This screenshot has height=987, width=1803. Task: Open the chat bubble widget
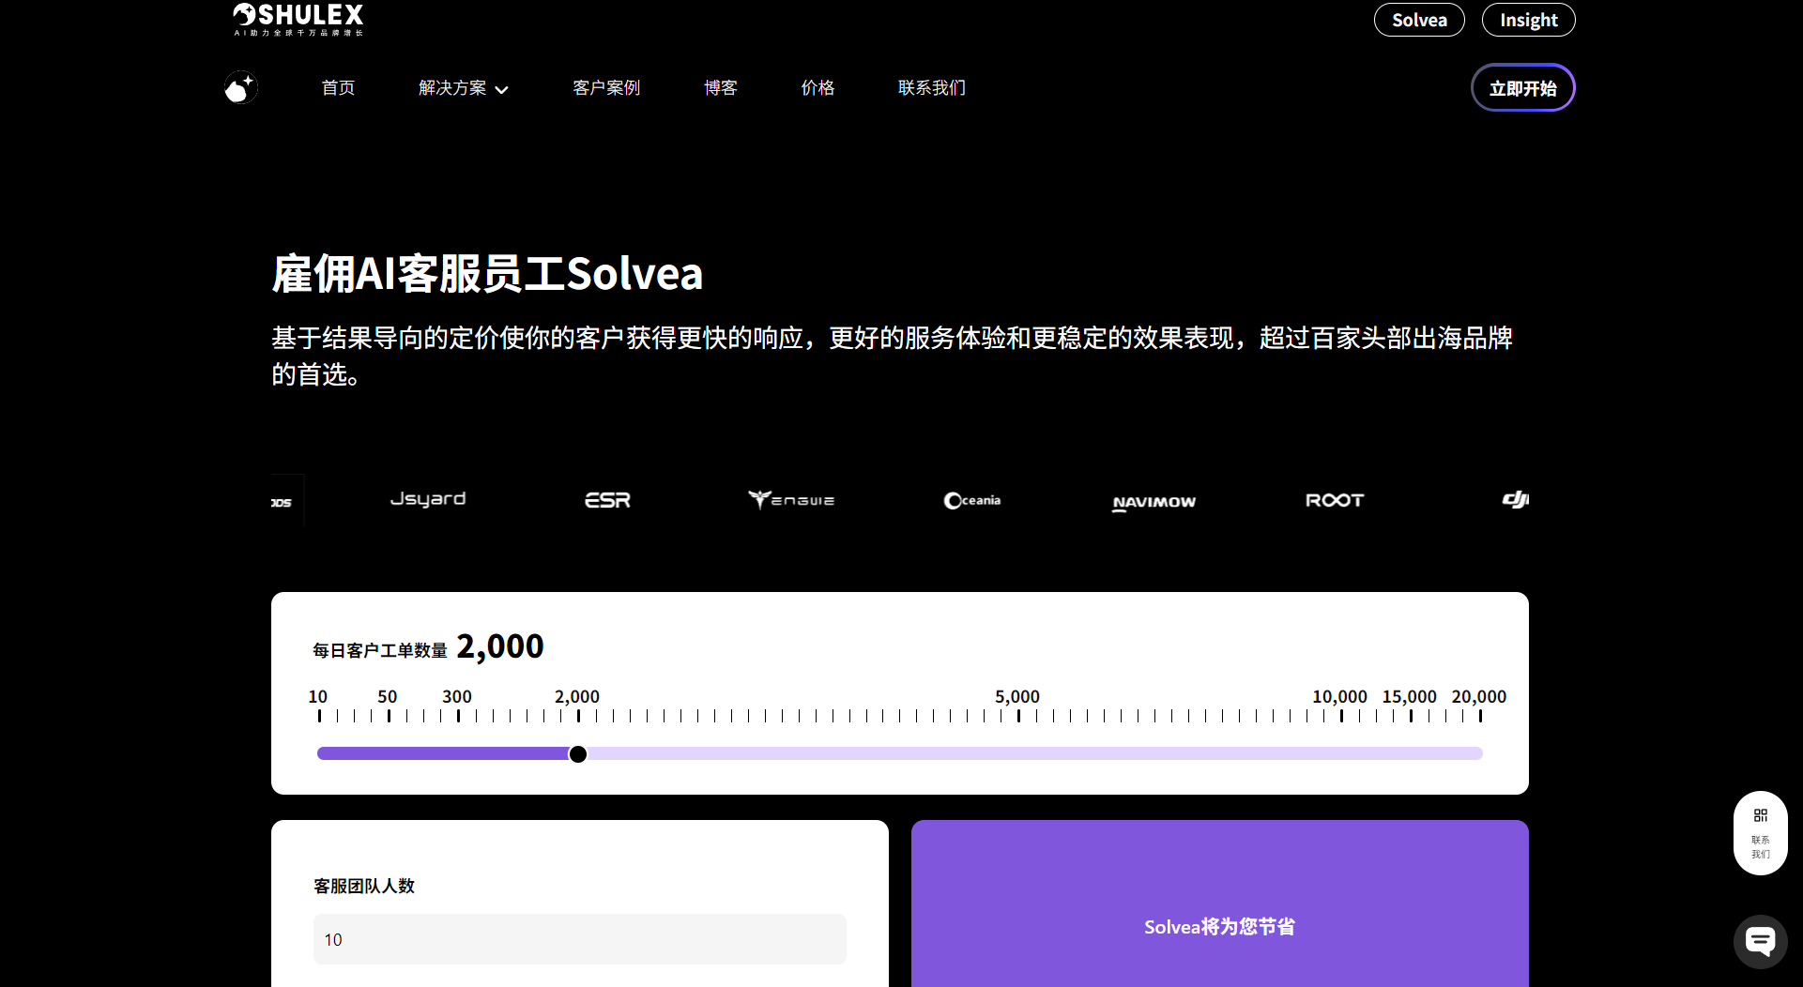[x=1761, y=941]
